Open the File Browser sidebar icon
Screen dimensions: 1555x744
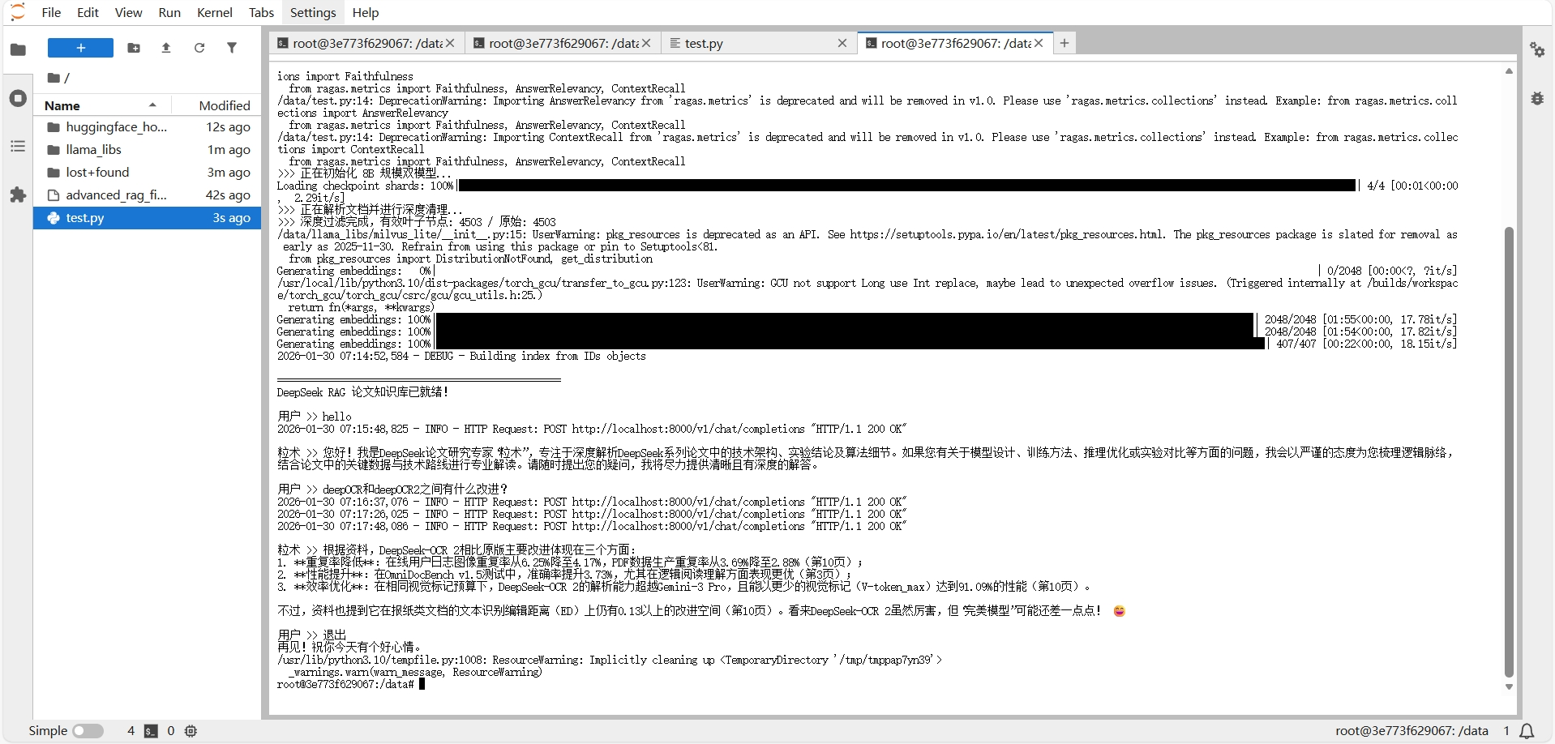(x=18, y=49)
